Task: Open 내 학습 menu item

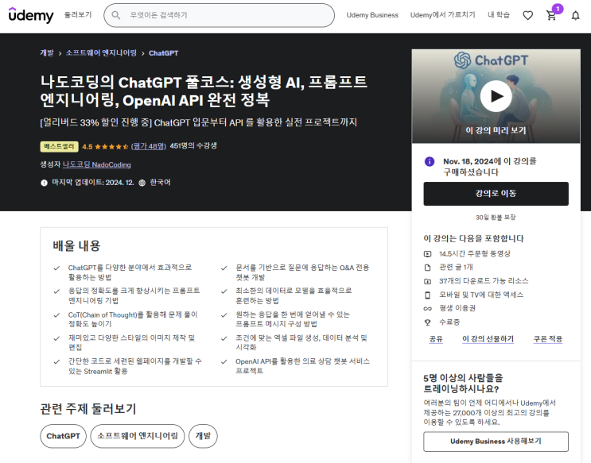Action: point(498,14)
